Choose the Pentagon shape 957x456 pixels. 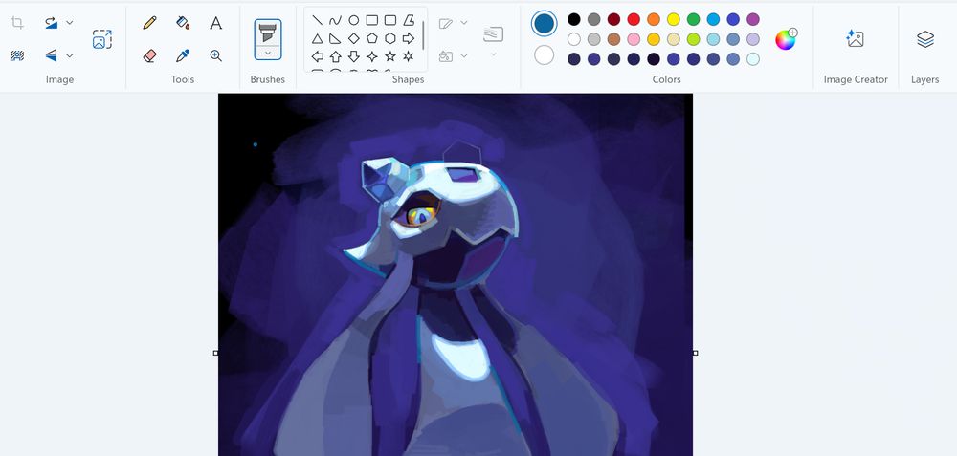click(371, 38)
